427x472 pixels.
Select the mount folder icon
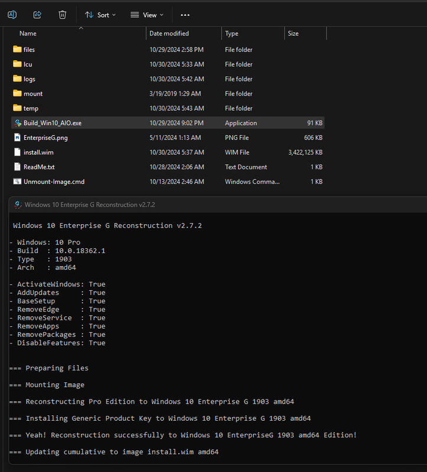click(17, 93)
